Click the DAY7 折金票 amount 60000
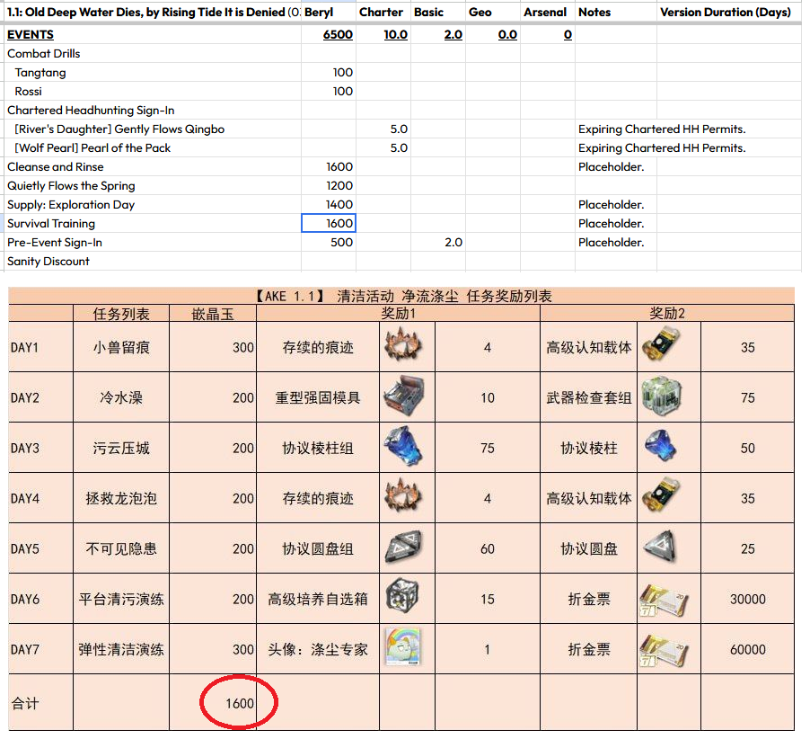This screenshot has height=739, width=810. point(747,649)
